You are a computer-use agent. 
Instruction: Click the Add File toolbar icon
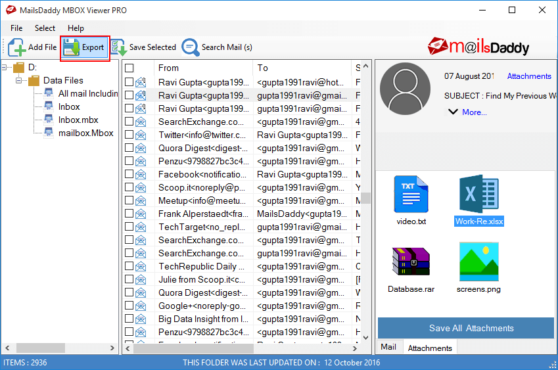coord(16,47)
